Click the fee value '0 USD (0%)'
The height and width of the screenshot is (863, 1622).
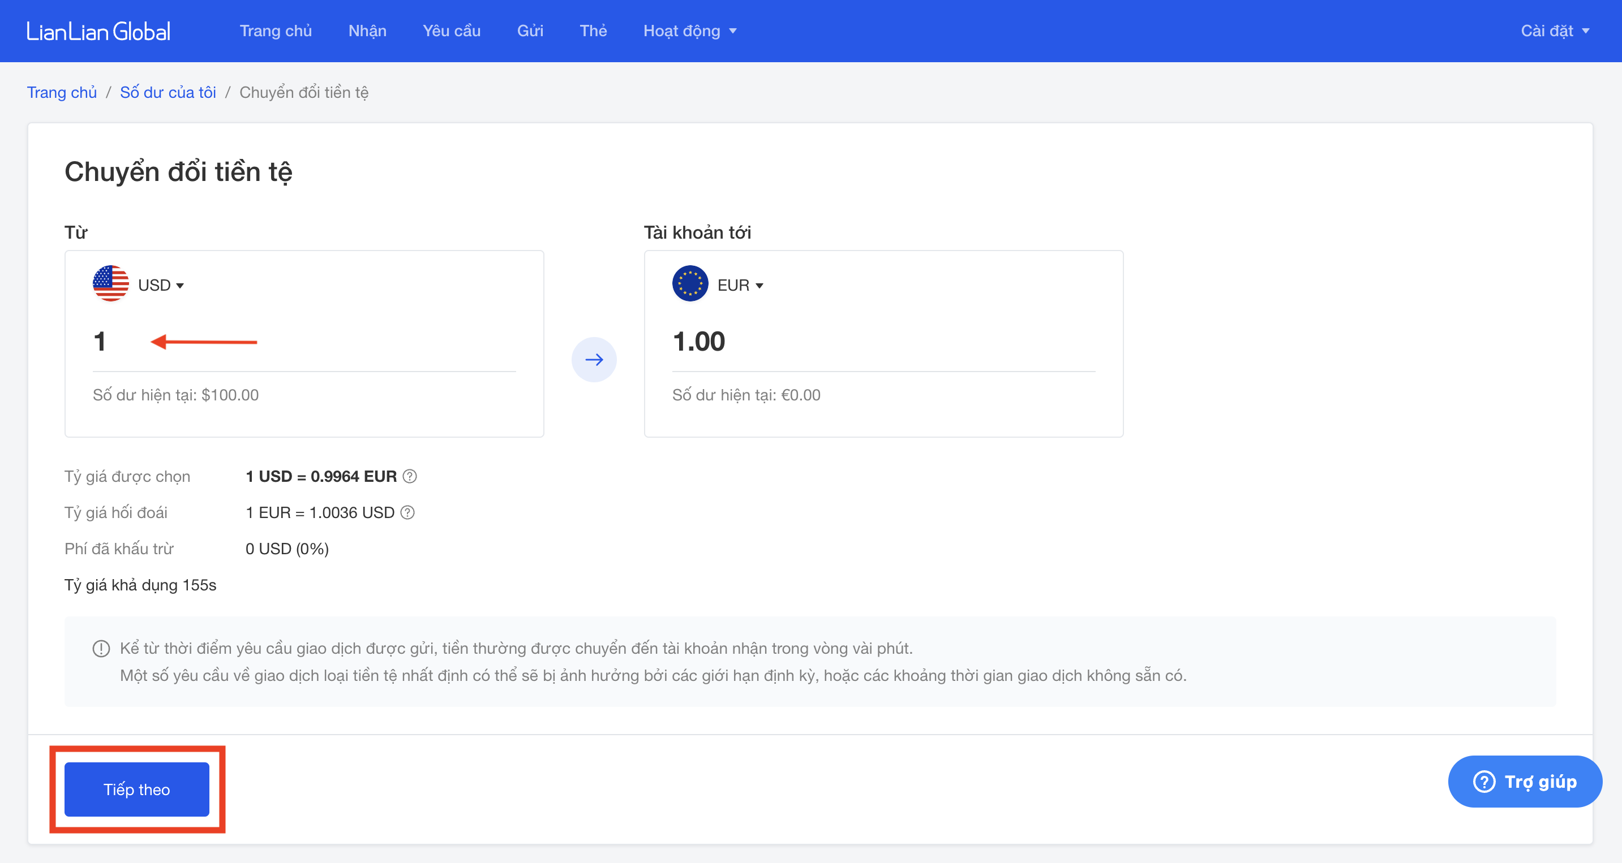pyautogui.click(x=287, y=549)
